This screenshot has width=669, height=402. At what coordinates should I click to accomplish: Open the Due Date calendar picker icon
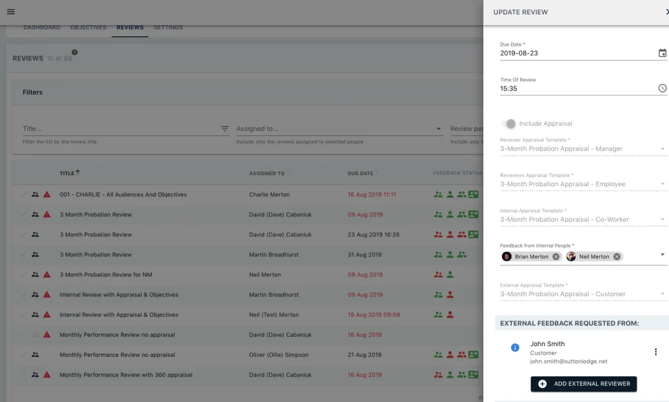tap(662, 53)
